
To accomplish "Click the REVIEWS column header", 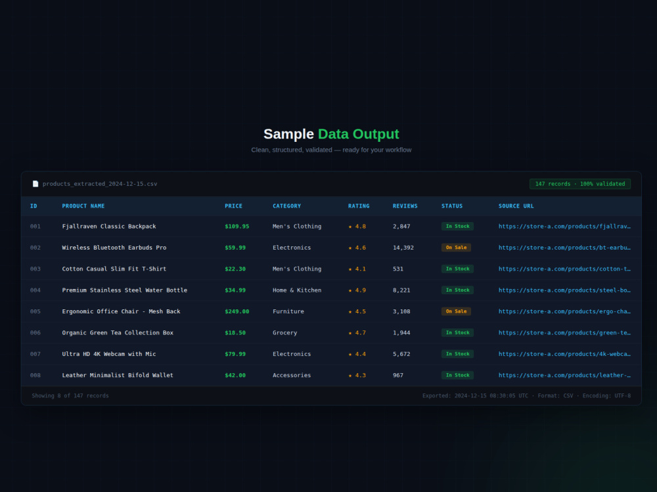I will (405, 206).
